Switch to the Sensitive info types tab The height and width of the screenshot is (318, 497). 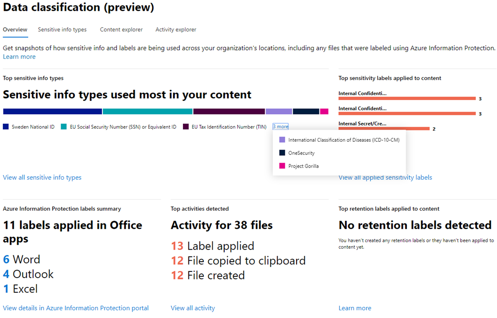[x=62, y=30]
